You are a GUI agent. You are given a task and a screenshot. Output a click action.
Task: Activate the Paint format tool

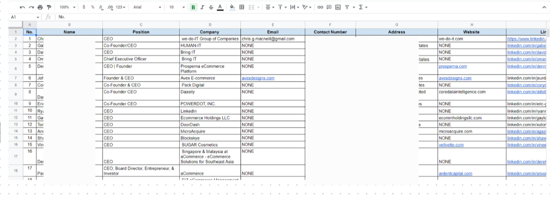[x=49, y=7]
